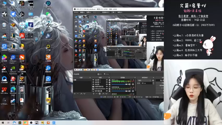The width and height of the screenshot is (222, 125).
Task: Adjust the first mixer volume slider
Action: (120, 84)
